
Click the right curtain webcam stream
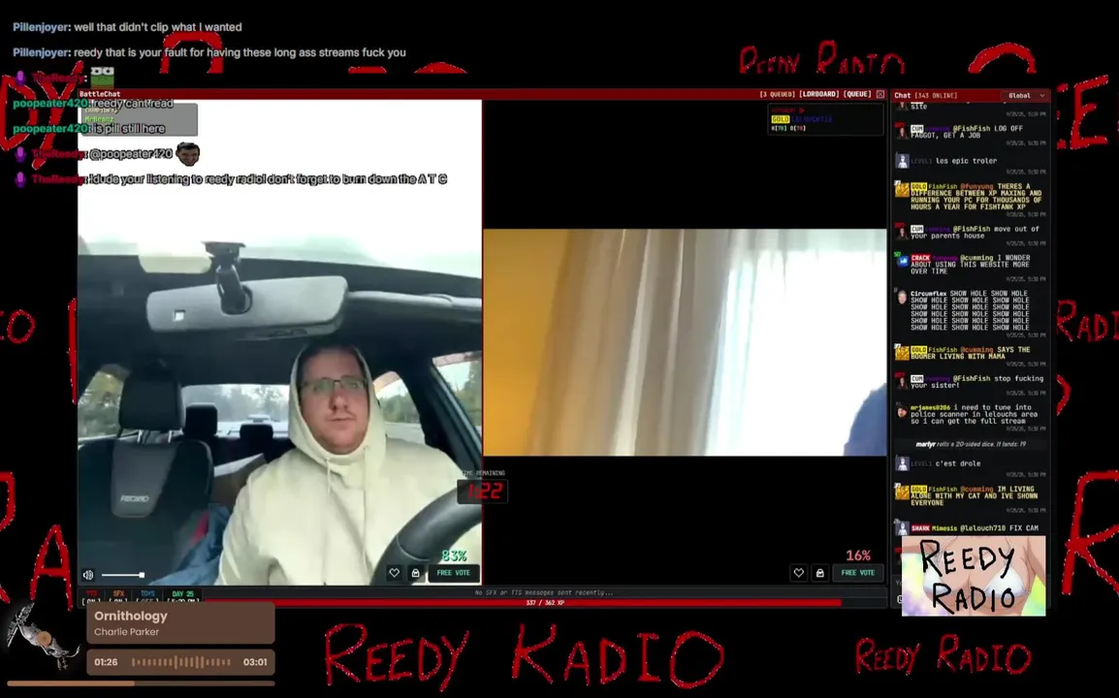(x=686, y=342)
